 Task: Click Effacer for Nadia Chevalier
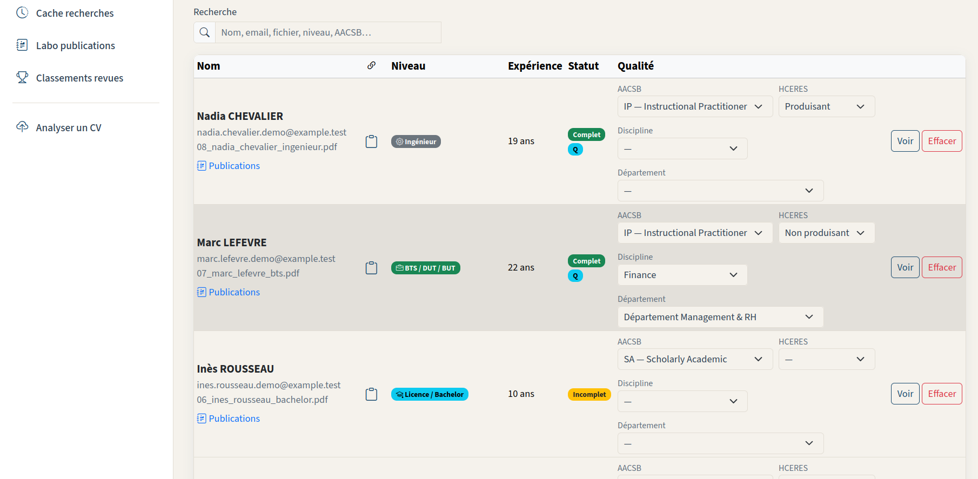pos(942,141)
